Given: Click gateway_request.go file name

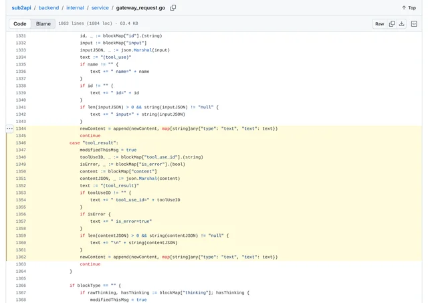Looking at the screenshot, I should 140,8.
